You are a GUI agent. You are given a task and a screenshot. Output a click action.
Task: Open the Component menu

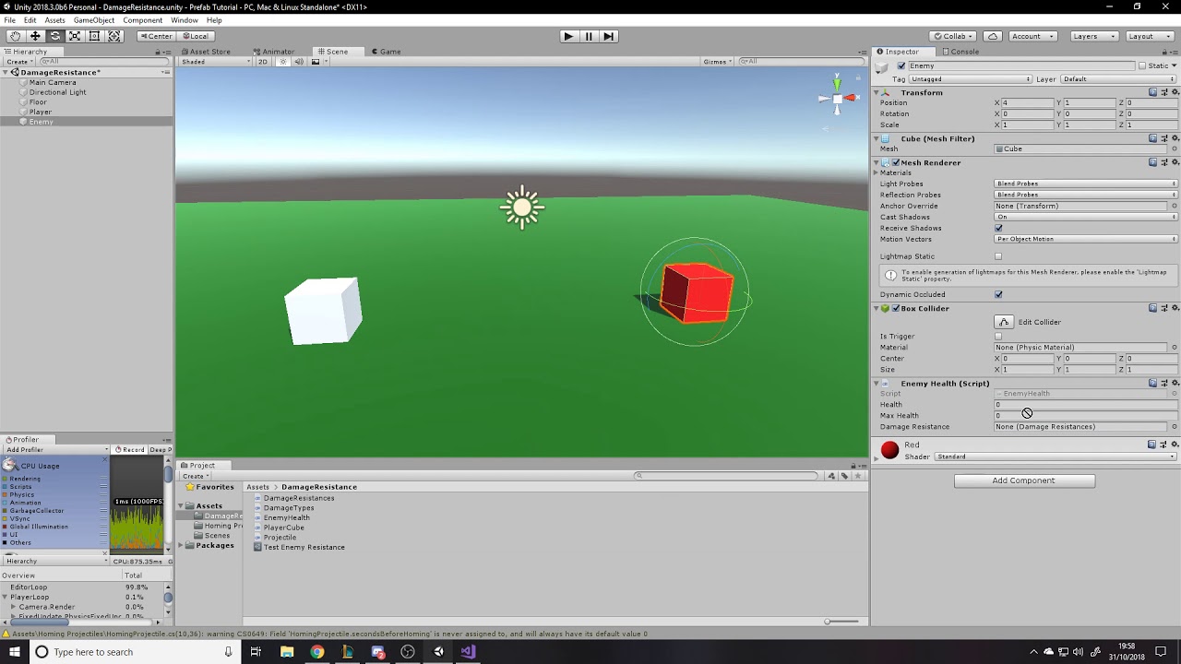(x=142, y=20)
